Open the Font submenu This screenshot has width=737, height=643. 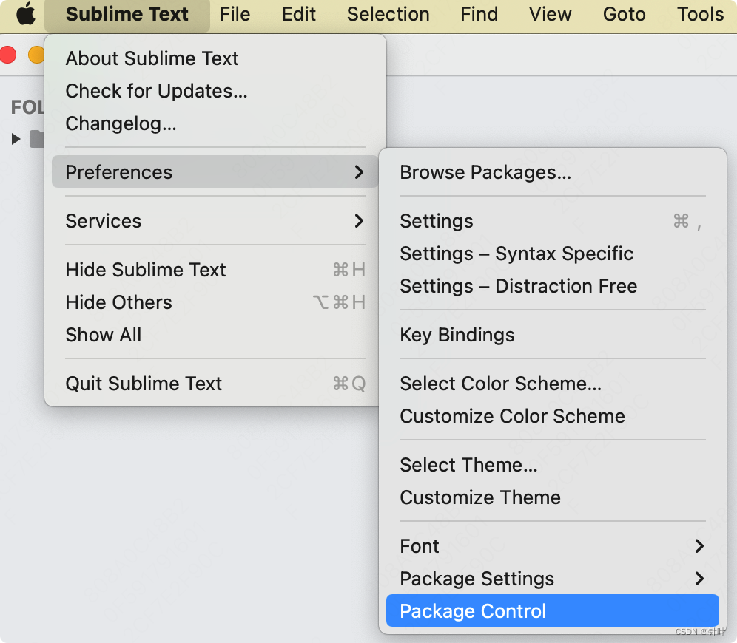point(419,546)
